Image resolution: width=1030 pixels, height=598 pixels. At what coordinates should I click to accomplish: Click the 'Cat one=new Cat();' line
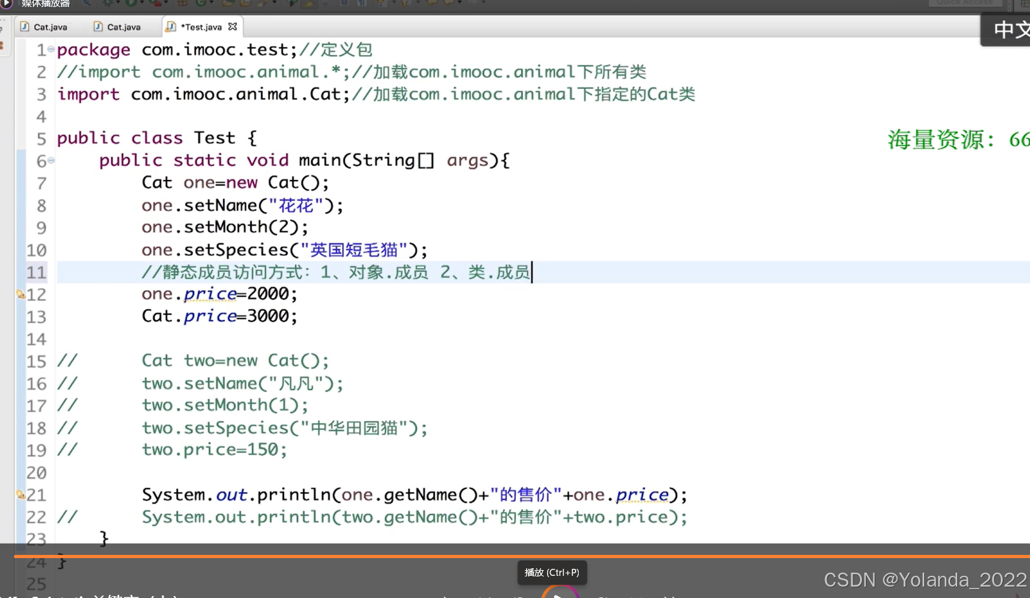[x=235, y=182]
